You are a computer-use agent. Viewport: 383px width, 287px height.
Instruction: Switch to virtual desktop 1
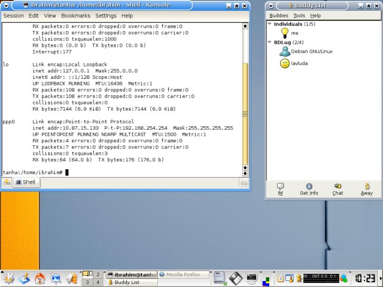[87, 274]
